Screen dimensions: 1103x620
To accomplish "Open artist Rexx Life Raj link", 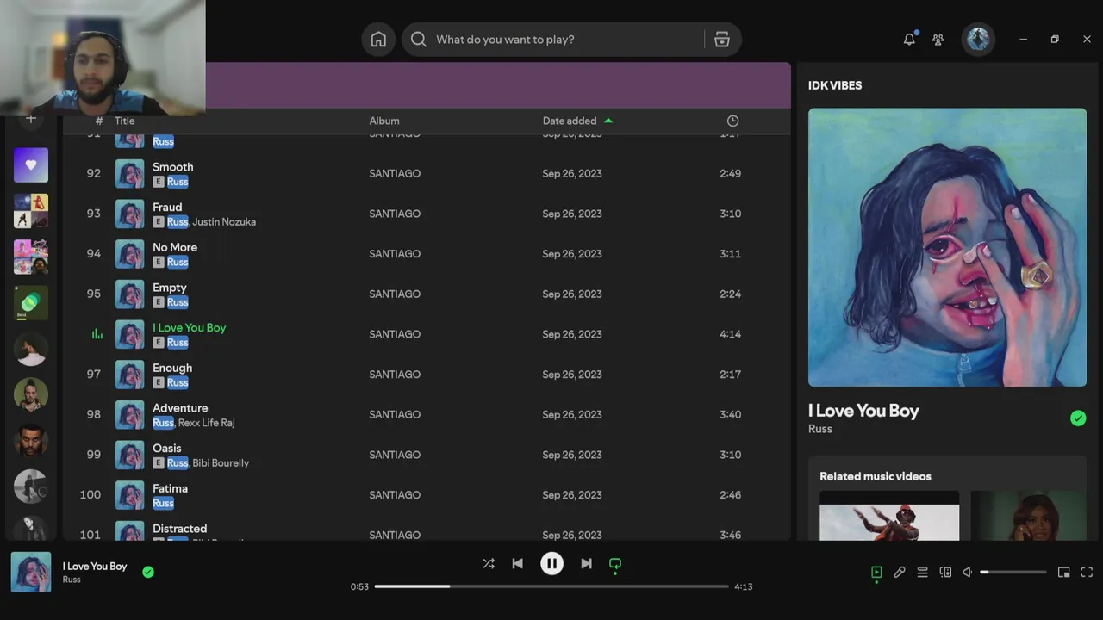I will pyautogui.click(x=206, y=423).
